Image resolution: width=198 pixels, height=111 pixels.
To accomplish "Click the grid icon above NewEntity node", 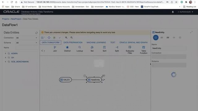I will click(x=104, y=76).
